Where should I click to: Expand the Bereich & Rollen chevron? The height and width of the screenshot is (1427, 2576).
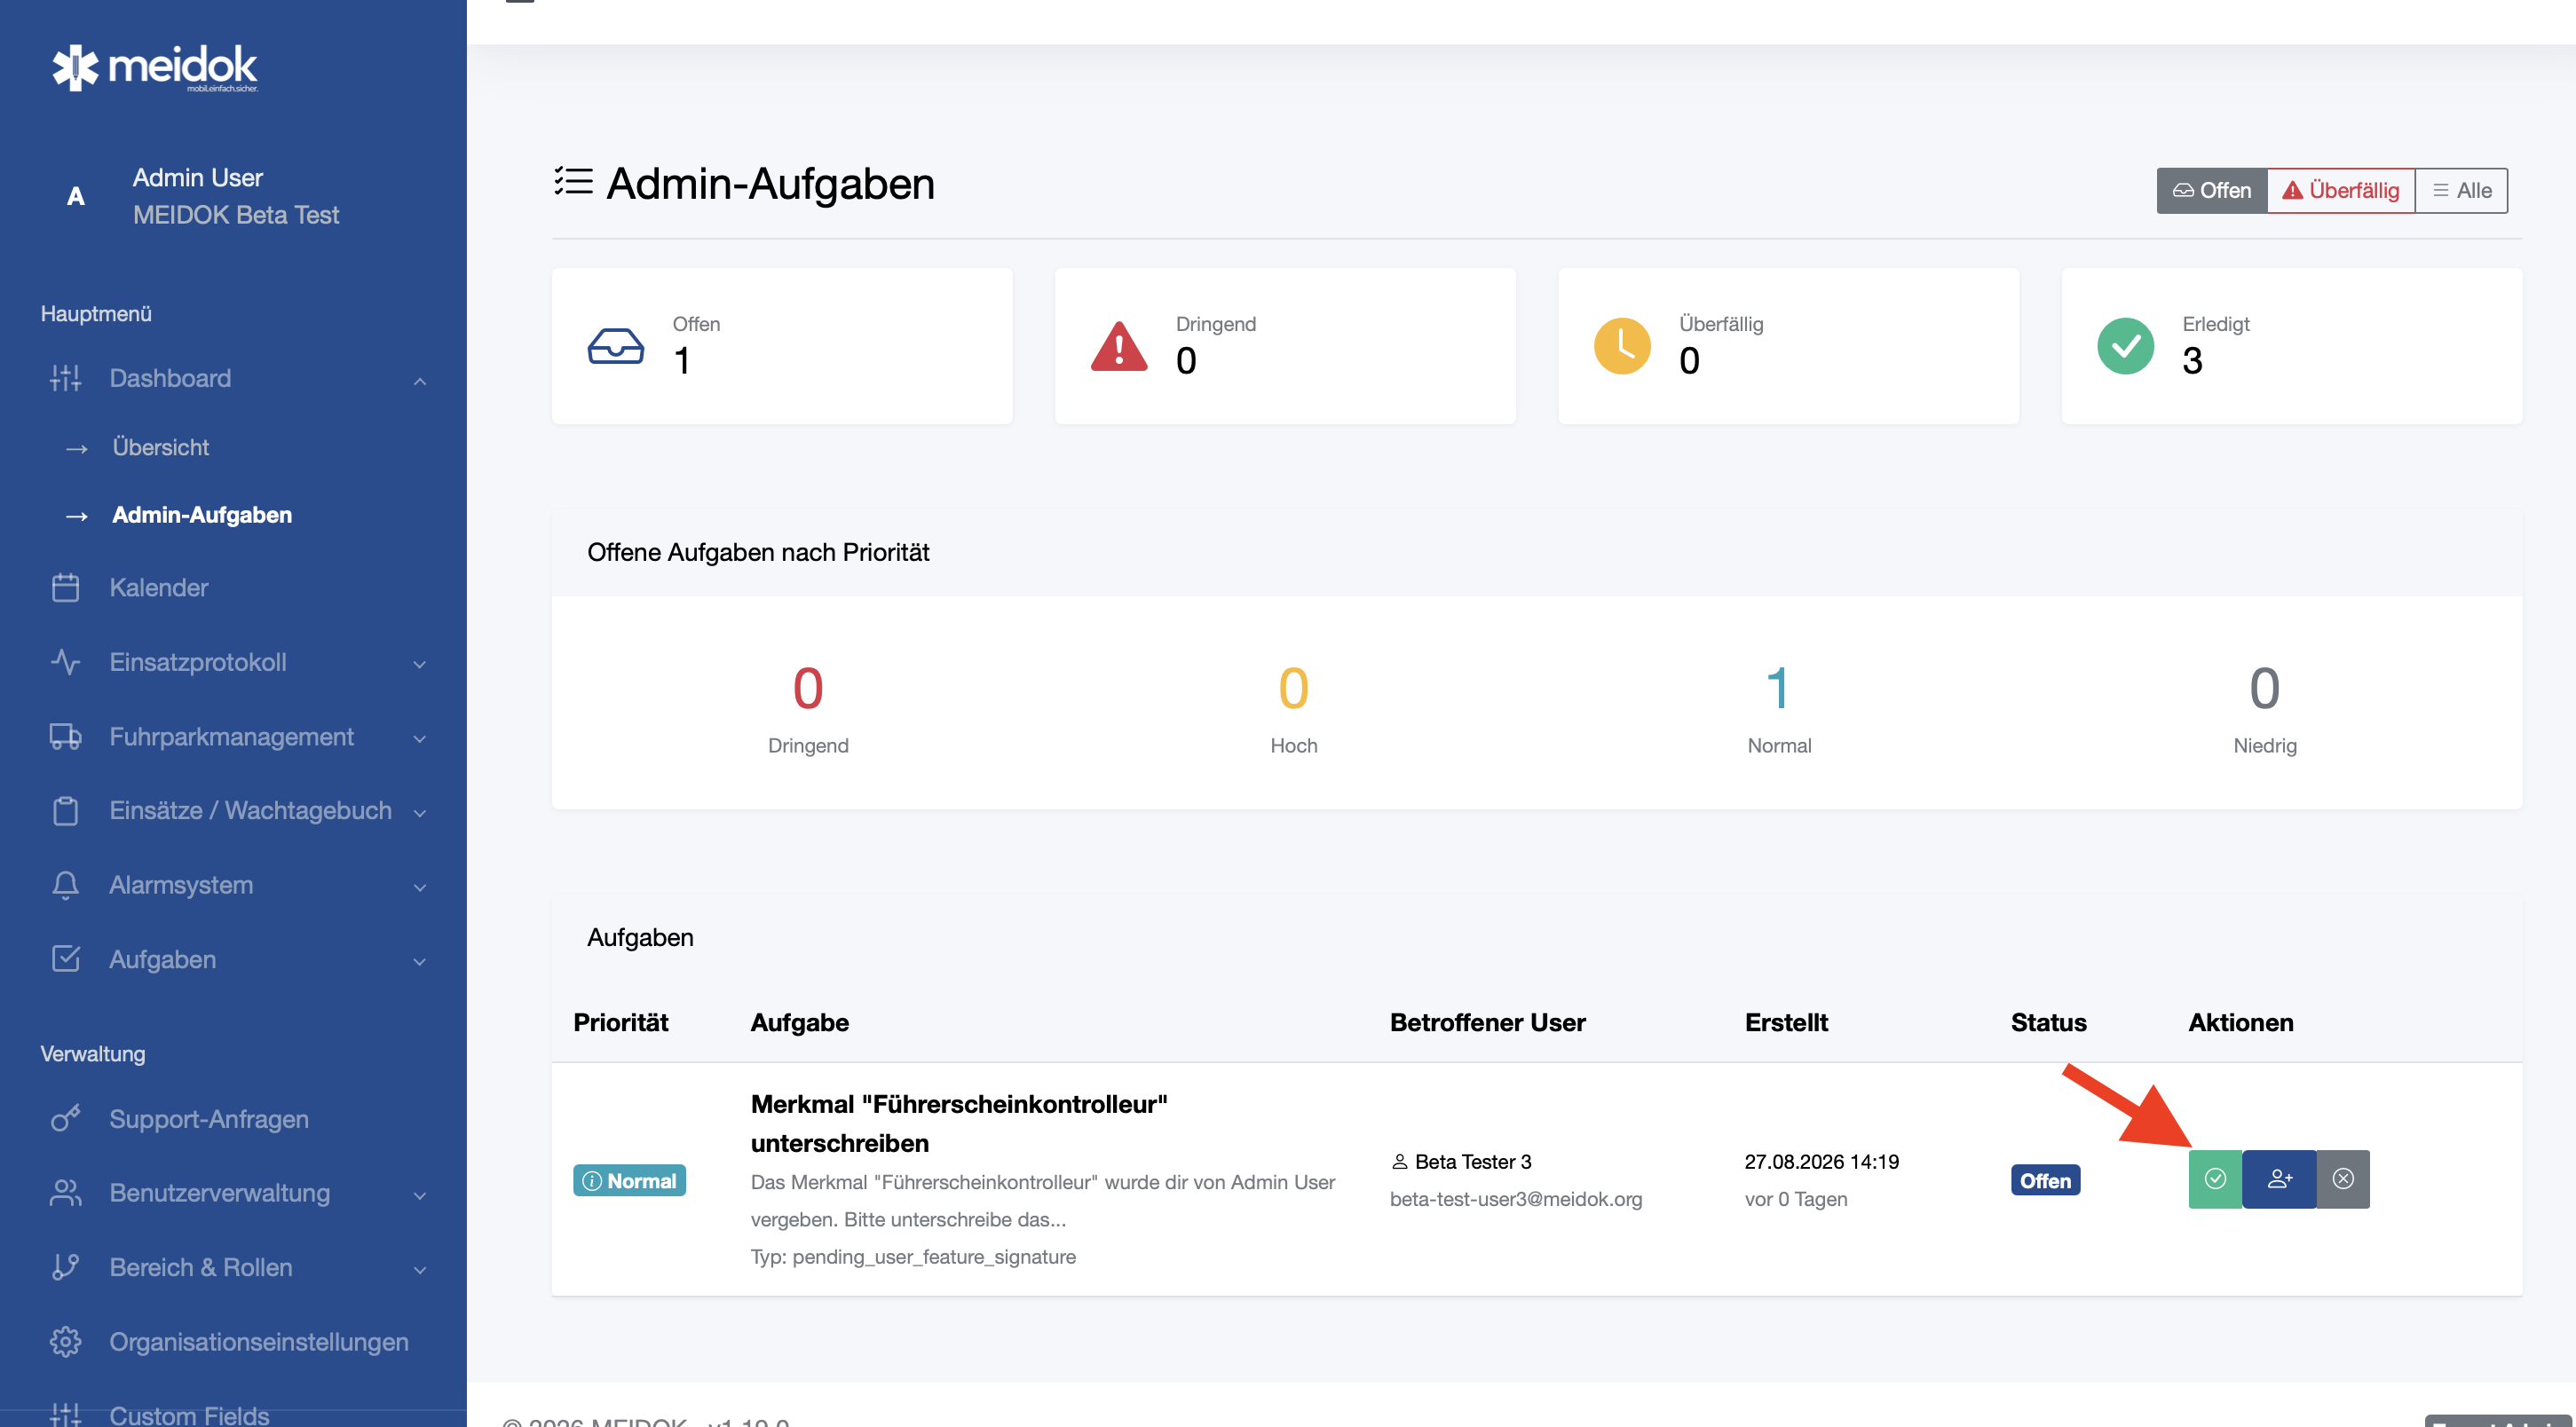[420, 1270]
